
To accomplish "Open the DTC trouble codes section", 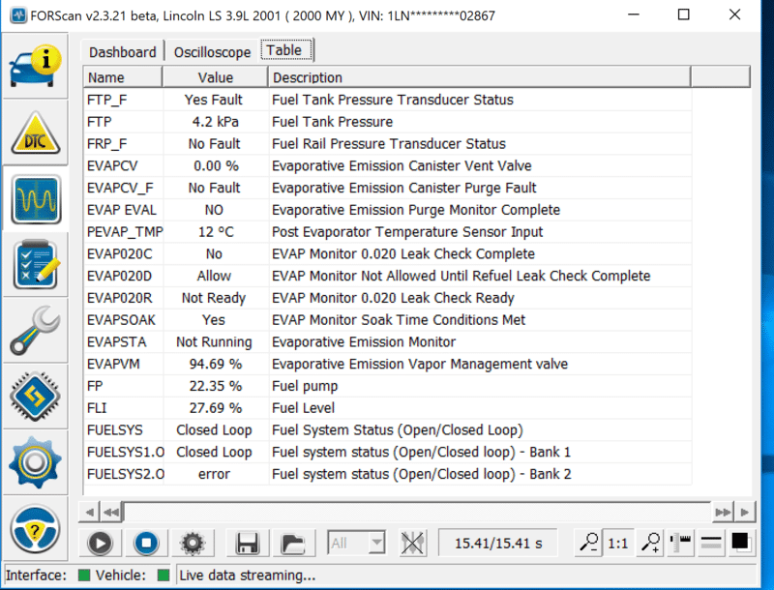I will click(36, 133).
